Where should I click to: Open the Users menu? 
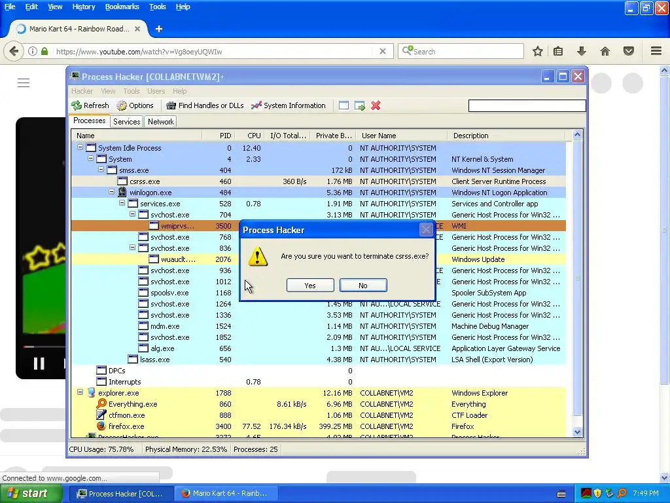(x=156, y=91)
